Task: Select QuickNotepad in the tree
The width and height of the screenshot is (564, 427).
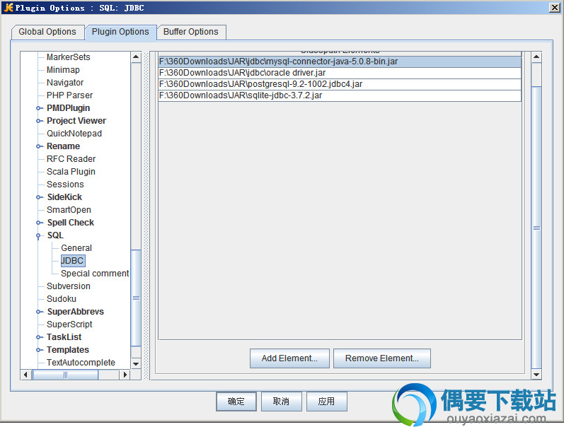Action: click(74, 134)
